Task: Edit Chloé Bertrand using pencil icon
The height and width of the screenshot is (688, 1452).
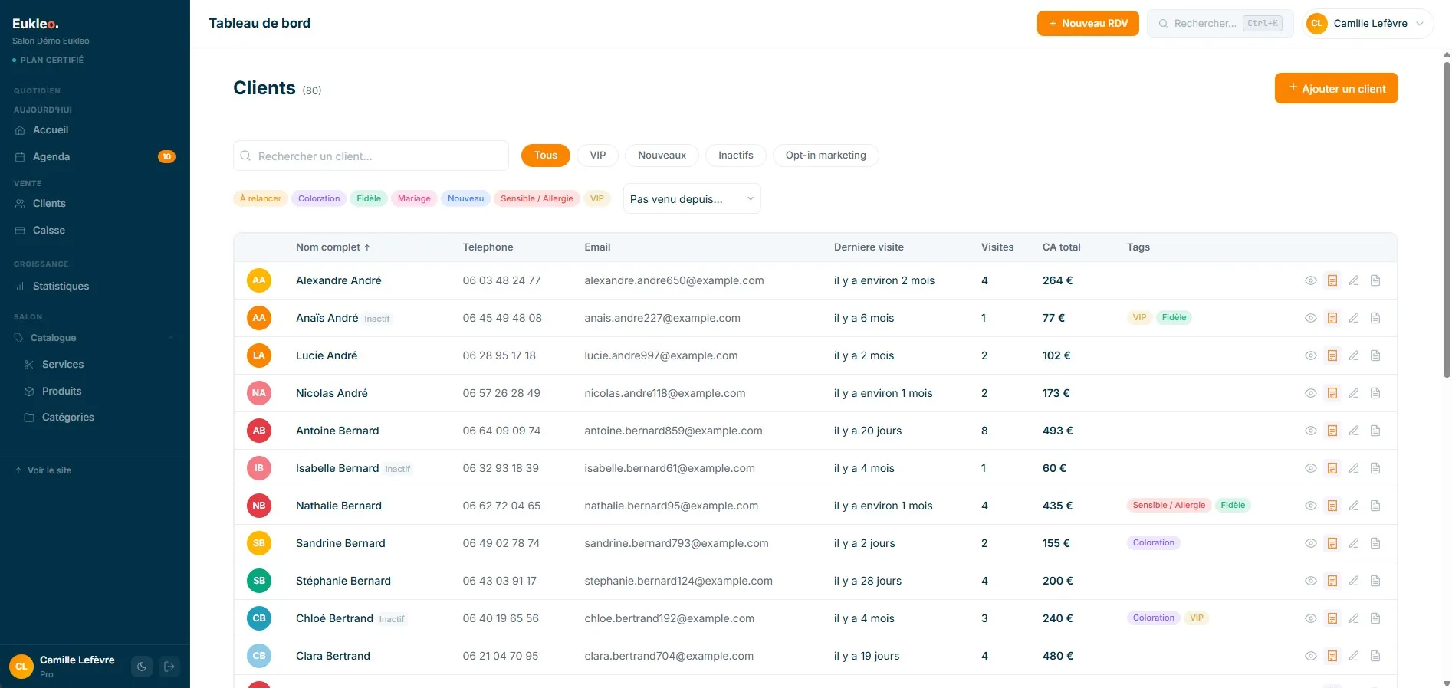Action: [1354, 618]
